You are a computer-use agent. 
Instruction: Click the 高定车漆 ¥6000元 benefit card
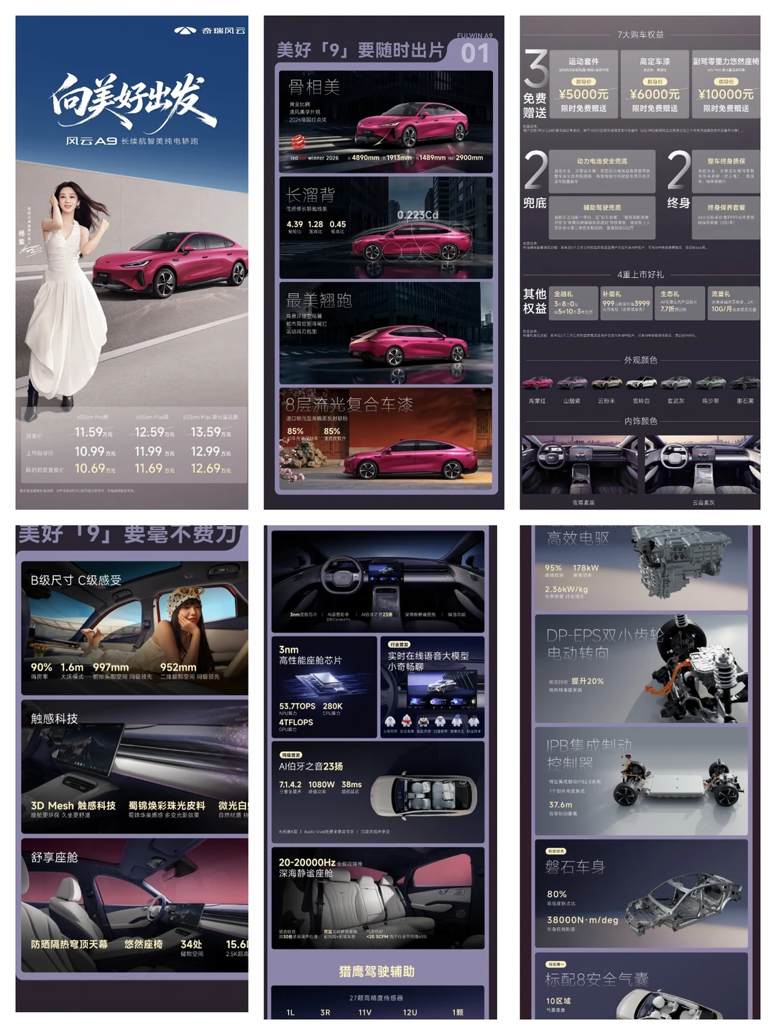pos(655,84)
